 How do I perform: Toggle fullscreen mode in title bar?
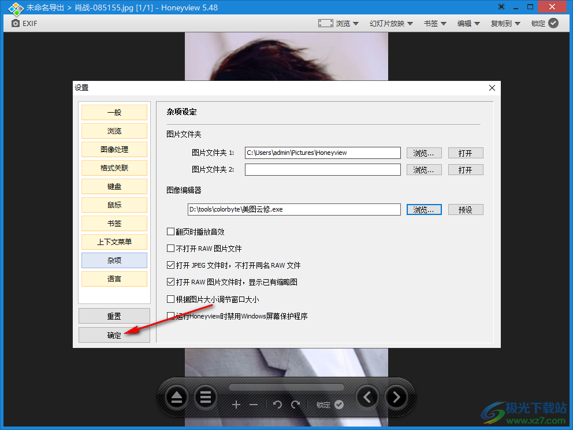(x=501, y=7)
